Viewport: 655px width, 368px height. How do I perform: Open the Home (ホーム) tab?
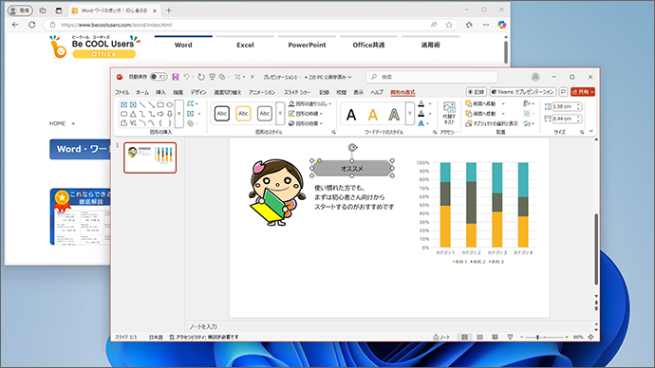tap(142, 92)
